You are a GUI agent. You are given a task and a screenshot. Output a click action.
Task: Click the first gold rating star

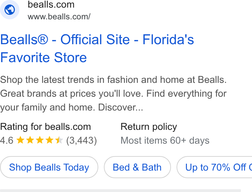[x=20, y=140]
